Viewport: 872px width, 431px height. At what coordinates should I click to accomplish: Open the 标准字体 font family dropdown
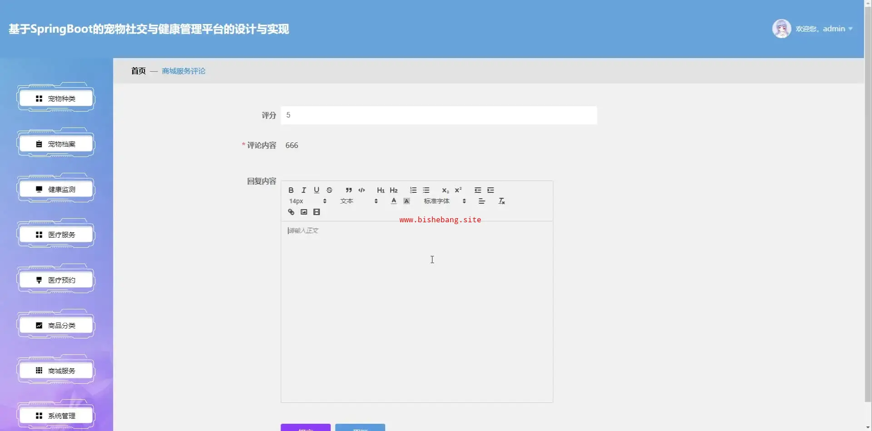click(445, 201)
